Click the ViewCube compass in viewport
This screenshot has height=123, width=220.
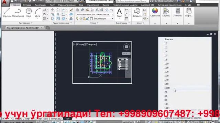tap(126, 47)
